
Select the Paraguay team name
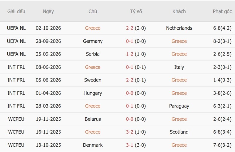click(179, 106)
